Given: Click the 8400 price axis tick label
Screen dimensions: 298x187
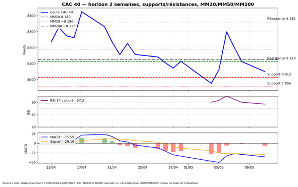Looking at the screenshot, I should pyautogui.click(x=31, y=15).
